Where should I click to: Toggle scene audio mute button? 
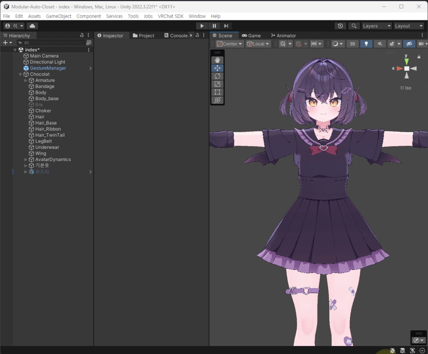coord(380,44)
